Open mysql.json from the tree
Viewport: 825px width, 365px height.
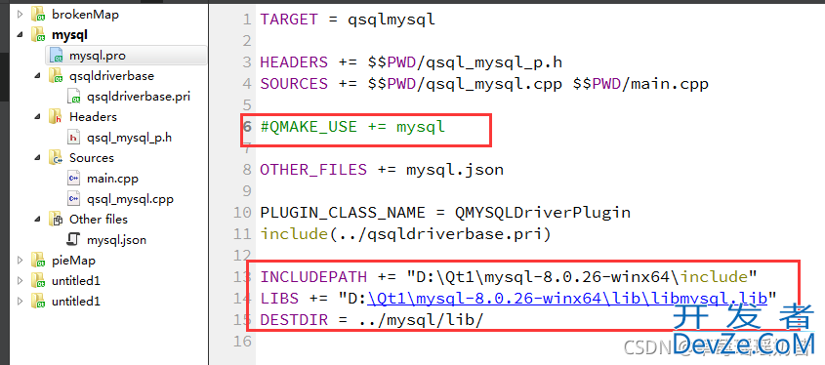[117, 240]
